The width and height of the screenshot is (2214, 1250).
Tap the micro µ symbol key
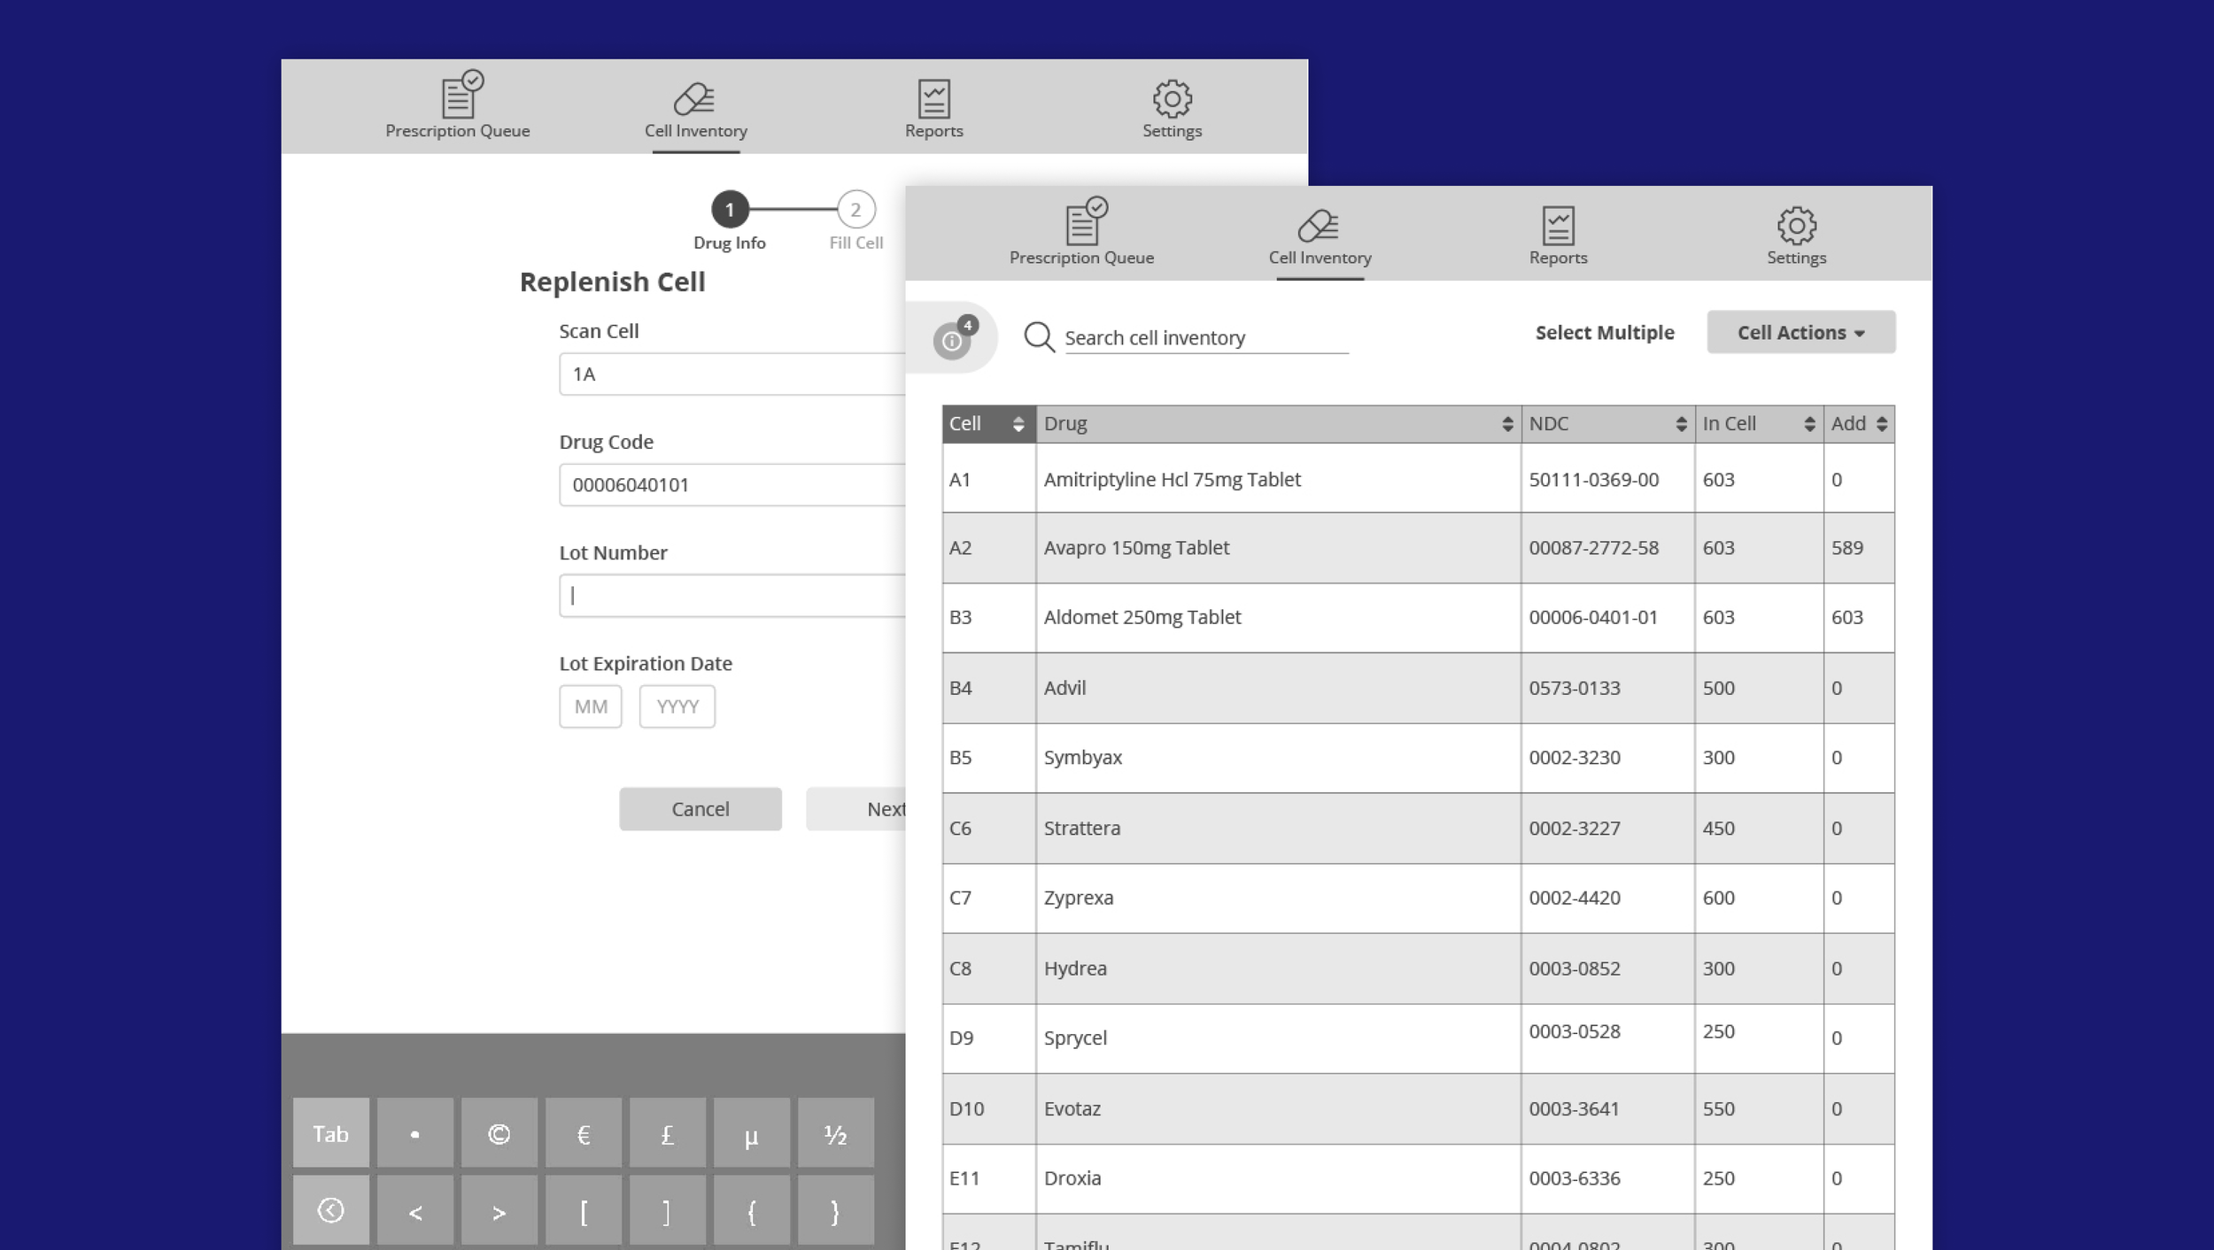[x=752, y=1133]
